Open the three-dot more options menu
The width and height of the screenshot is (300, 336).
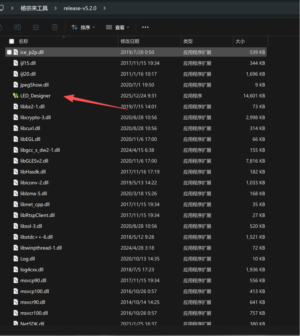tap(145, 27)
